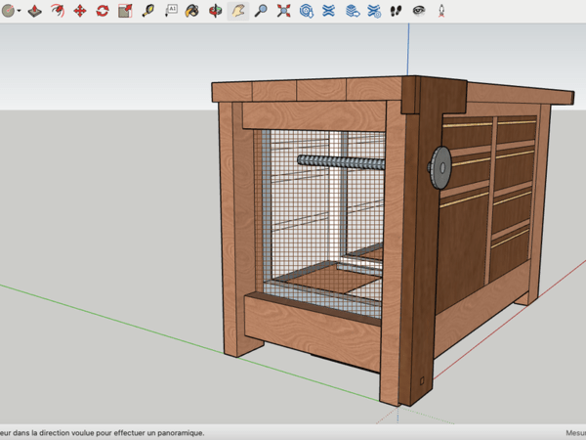Viewport: 586px width, 440px height.
Task: Select the Push/Pull tool
Action: point(35,11)
